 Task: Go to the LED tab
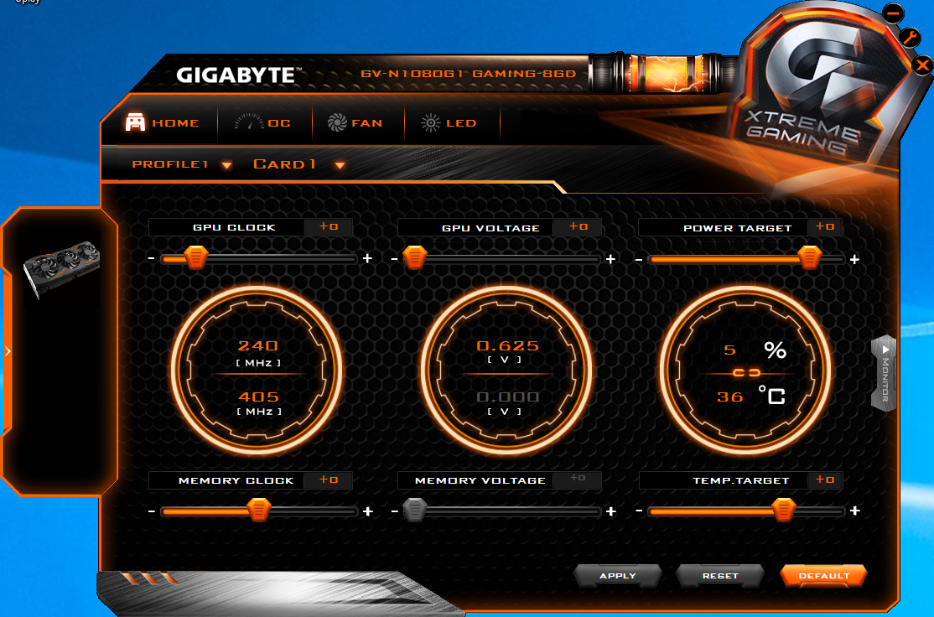[449, 122]
